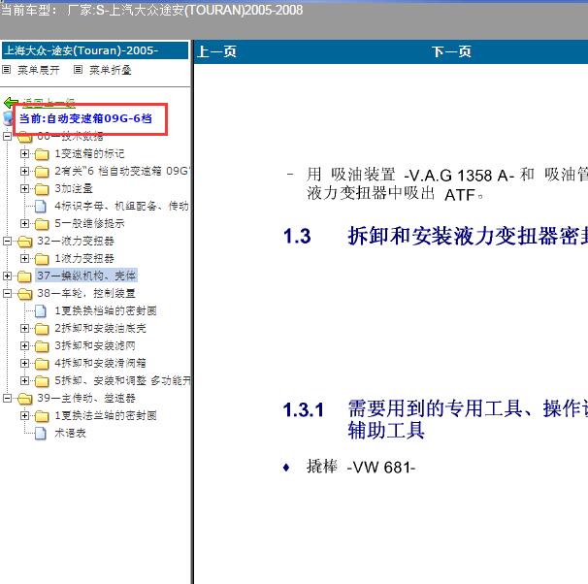The height and width of the screenshot is (584, 588).
Task: Open 3加注量 tree entry
Action: [x=74, y=188]
